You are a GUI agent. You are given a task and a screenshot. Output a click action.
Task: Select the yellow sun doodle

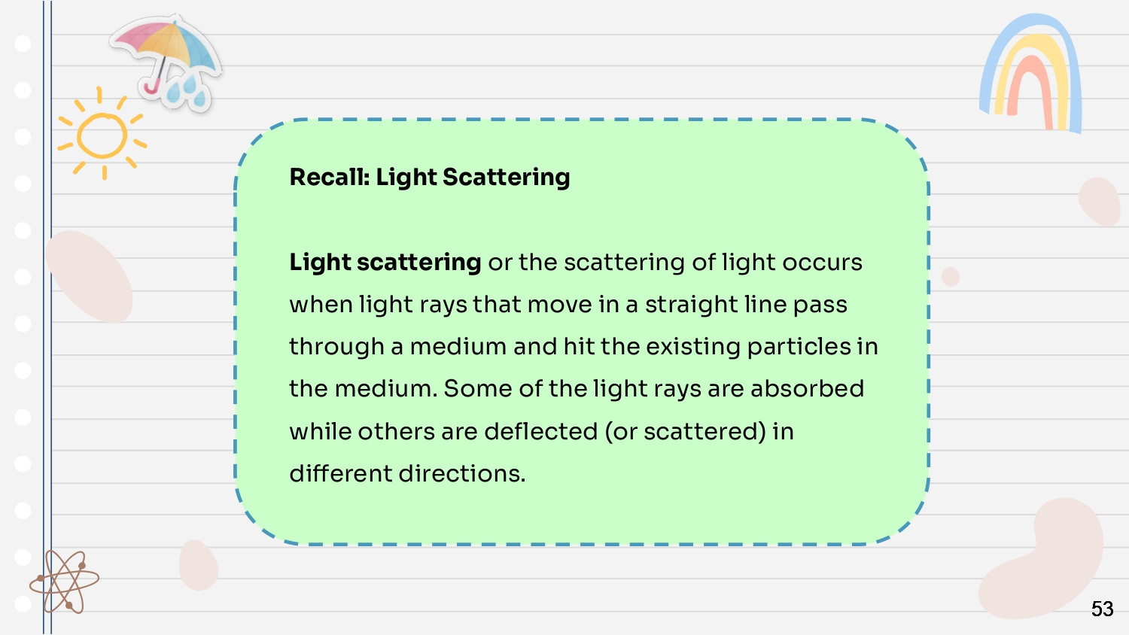(102, 134)
